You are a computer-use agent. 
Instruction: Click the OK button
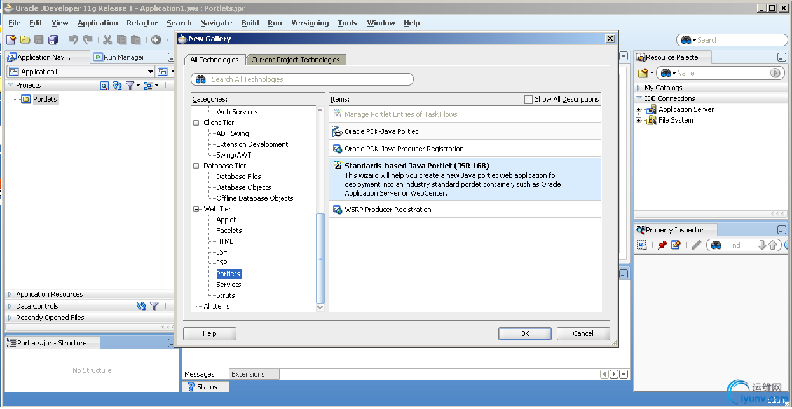524,333
